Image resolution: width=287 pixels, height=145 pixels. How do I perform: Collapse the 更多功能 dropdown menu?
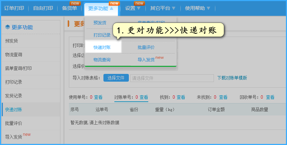tap(101, 8)
